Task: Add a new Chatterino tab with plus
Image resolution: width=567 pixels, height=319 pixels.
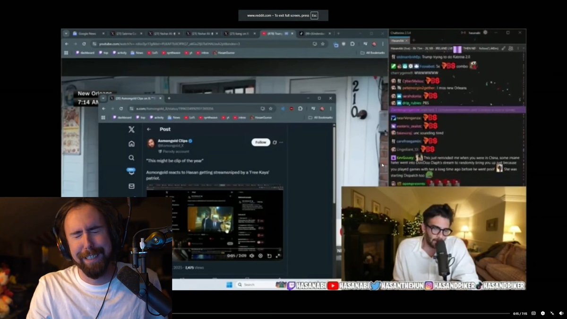Action: click(413, 41)
